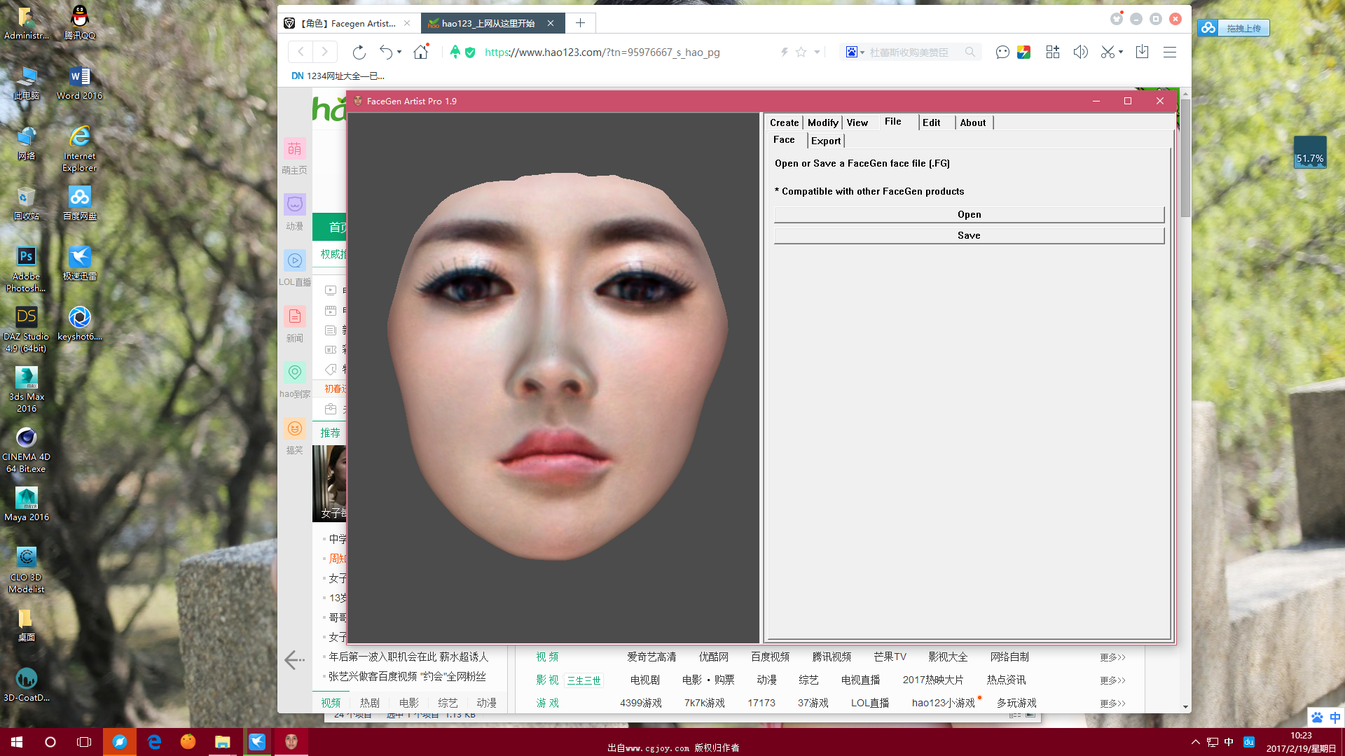Open browser downloads icon
This screenshot has height=756, width=1345.
tap(1142, 52)
